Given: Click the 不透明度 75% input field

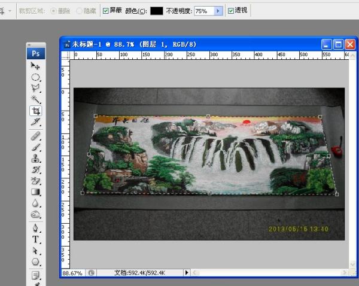Looking at the screenshot, I should point(204,11).
